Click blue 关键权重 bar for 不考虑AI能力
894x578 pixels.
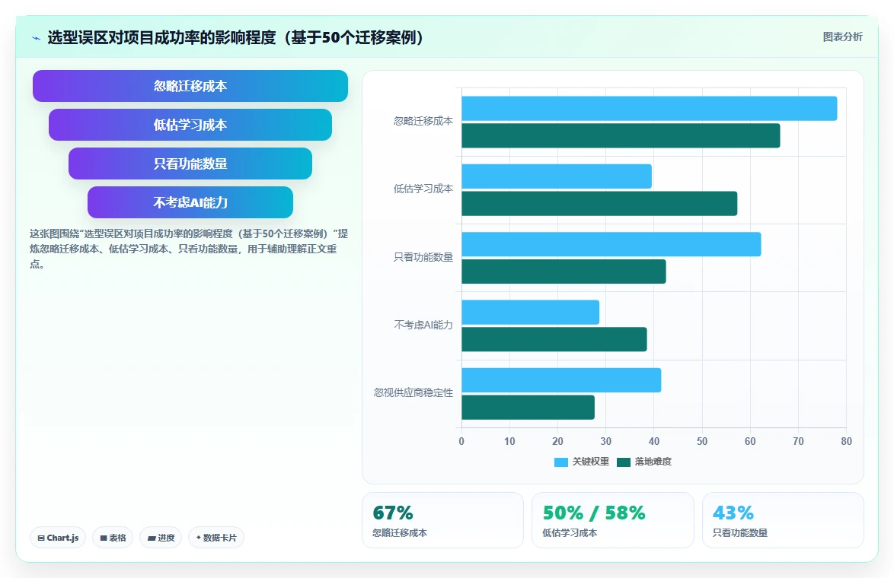click(x=530, y=312)
